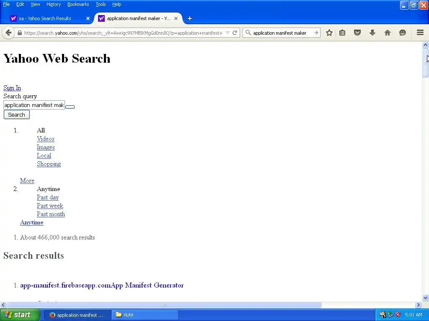Click horizontal scrollbar left arrow
Image resolution: width=429 pixels, height=321 pixels.
3,305
